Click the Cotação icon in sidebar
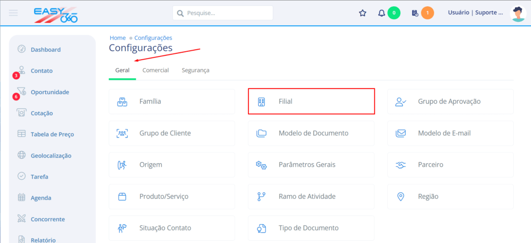The image size is (531, 243). (x=21, y=112)
